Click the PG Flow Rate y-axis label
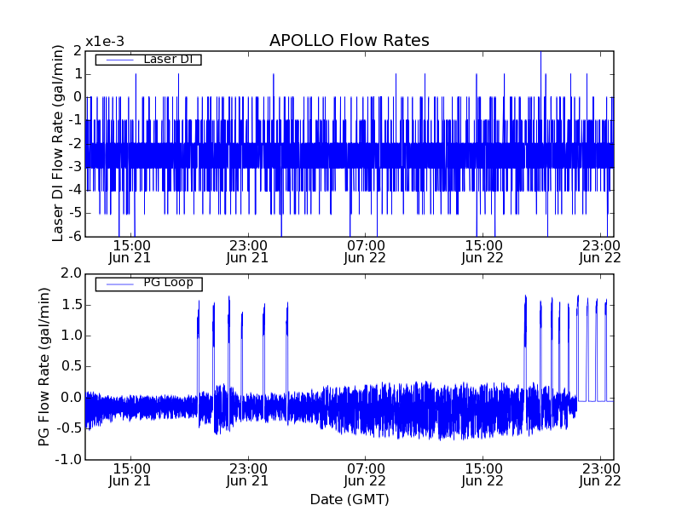This screenshot has height=511, width=682. (x=44, y=366)
